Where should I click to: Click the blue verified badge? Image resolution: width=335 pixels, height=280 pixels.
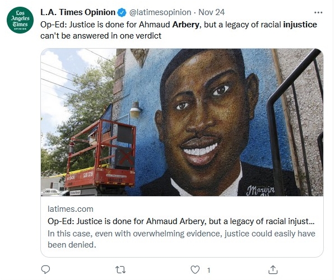(122, 12)
